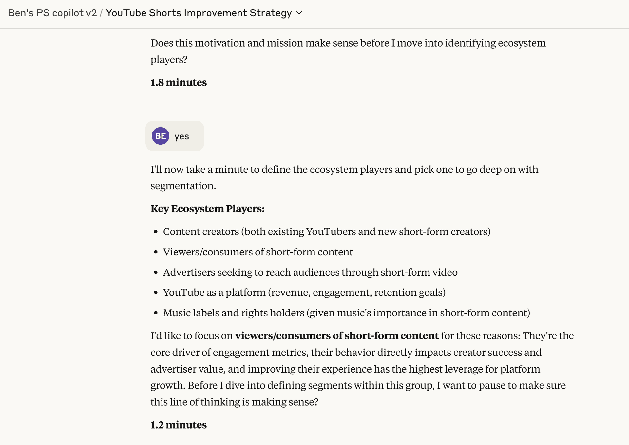The image size is (629, 445).
Task: Click the 'Content creators' bullet item
Action: point(327,232)
